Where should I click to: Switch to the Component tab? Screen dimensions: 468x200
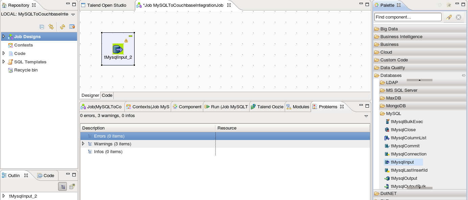click(187, 107)
